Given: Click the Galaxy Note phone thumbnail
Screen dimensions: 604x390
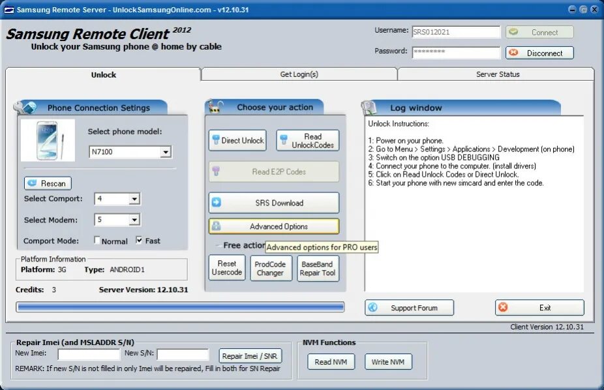Looking at the screenshot, I should point(48,140).
